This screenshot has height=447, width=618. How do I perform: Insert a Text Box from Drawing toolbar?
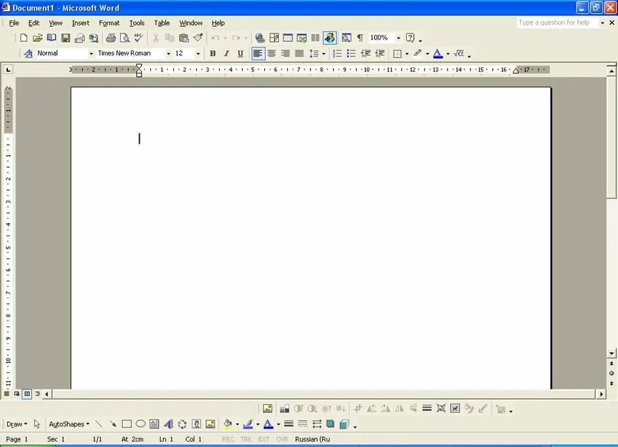(154, 424)
